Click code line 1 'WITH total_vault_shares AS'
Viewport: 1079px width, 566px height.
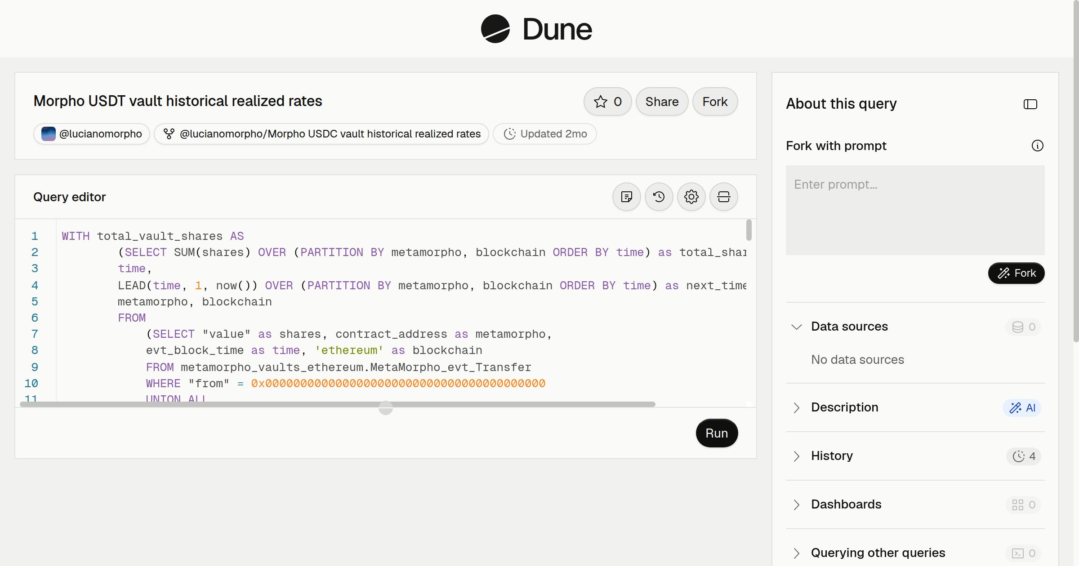(x=153, y=236)
